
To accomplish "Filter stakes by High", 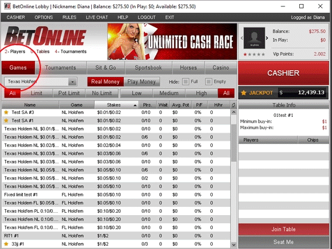I will (x=201, y=93).
